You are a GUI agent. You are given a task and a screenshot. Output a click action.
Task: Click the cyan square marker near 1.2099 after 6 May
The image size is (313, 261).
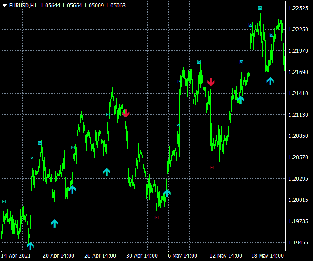click(x=178, y=125)
